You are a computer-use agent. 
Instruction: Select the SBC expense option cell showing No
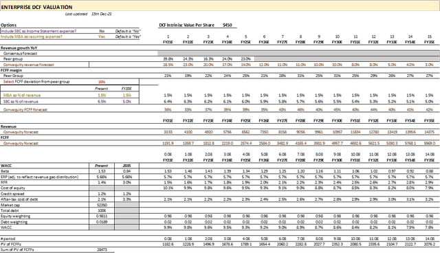102,31
